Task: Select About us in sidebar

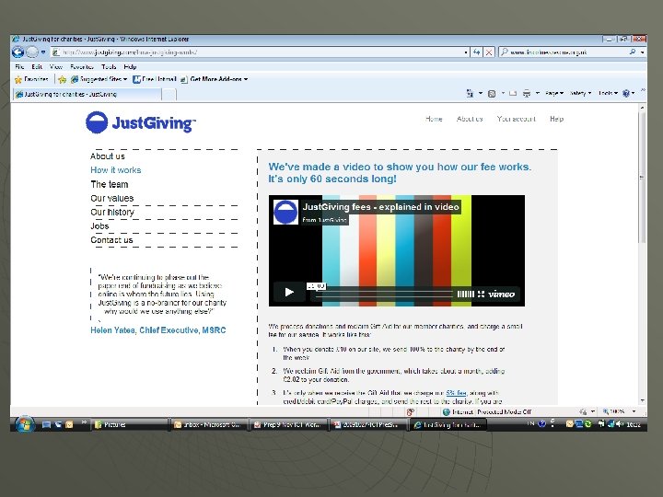Action: click(x=108, y=156)
